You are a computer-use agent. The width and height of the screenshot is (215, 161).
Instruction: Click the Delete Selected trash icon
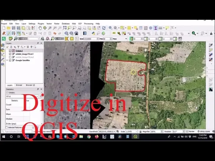(x=35, y=34)
